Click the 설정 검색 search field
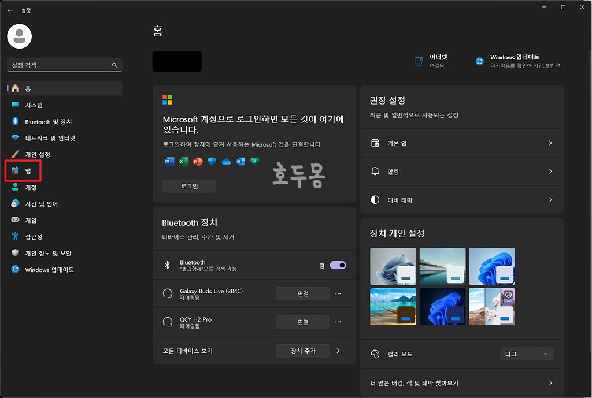The height and width of the screenshot is (398, 592). coord(65,65)
